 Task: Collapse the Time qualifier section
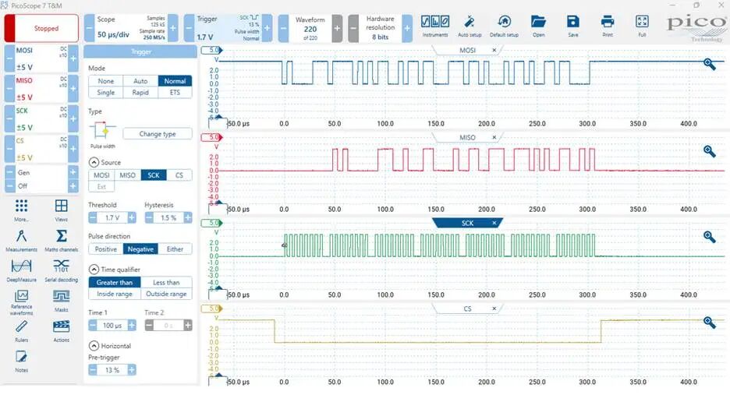point(94,270)
